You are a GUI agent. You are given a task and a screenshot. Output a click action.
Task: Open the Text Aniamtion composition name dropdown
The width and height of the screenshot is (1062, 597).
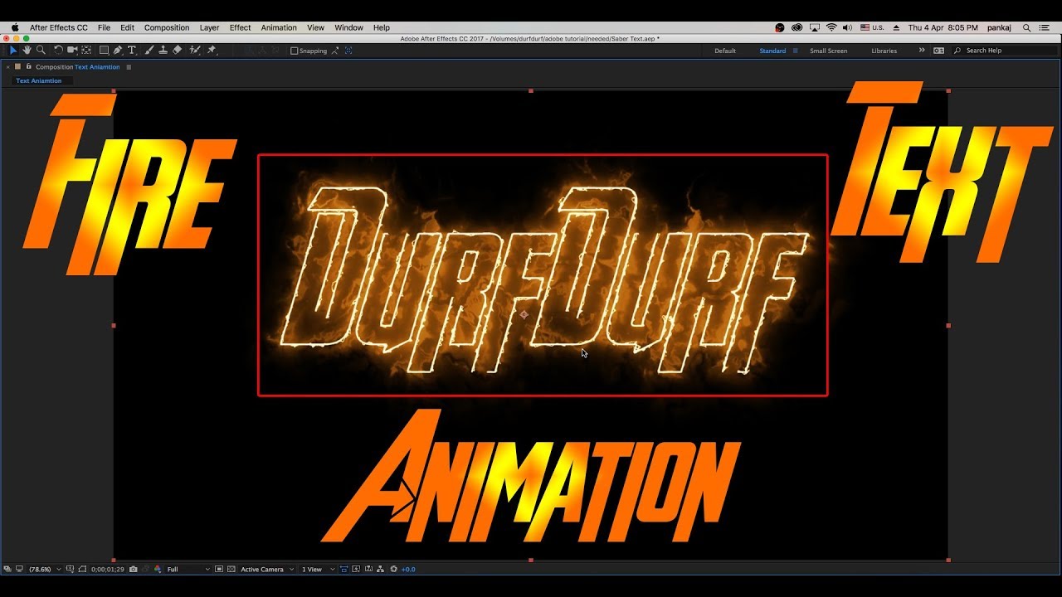[x=98, y=67]
